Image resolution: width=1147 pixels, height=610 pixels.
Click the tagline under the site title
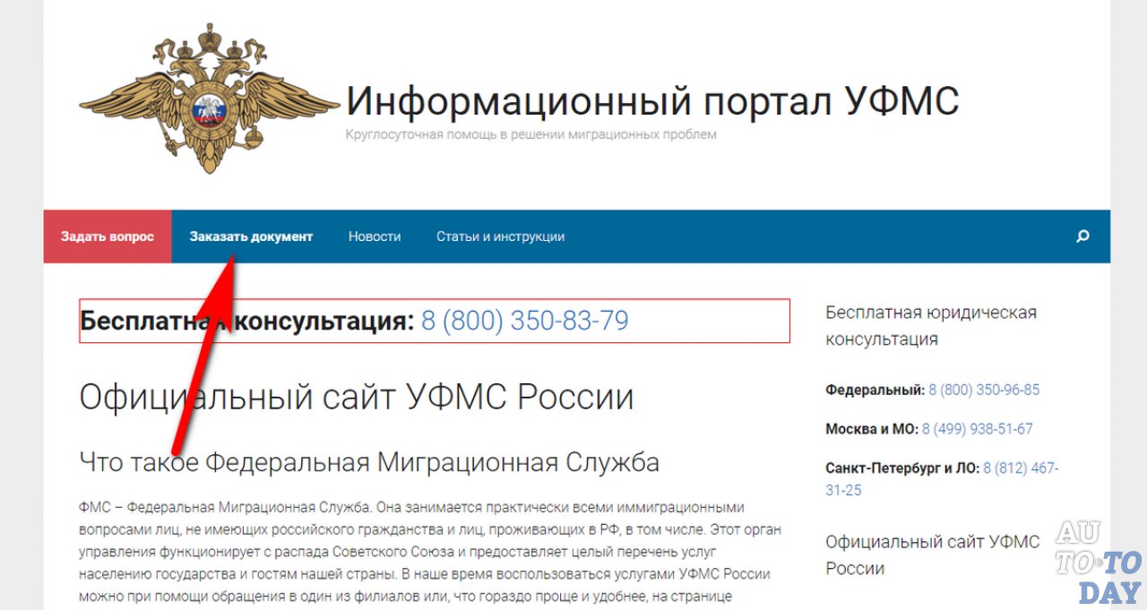tap(530, 133)
